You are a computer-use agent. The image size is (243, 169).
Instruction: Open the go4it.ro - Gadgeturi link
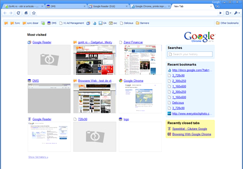tap(97, 42)
